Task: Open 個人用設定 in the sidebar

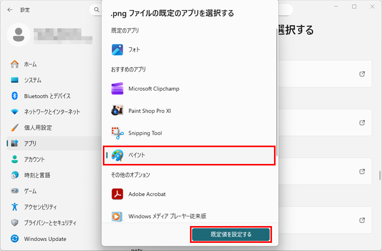Action: tap(38, 128)
